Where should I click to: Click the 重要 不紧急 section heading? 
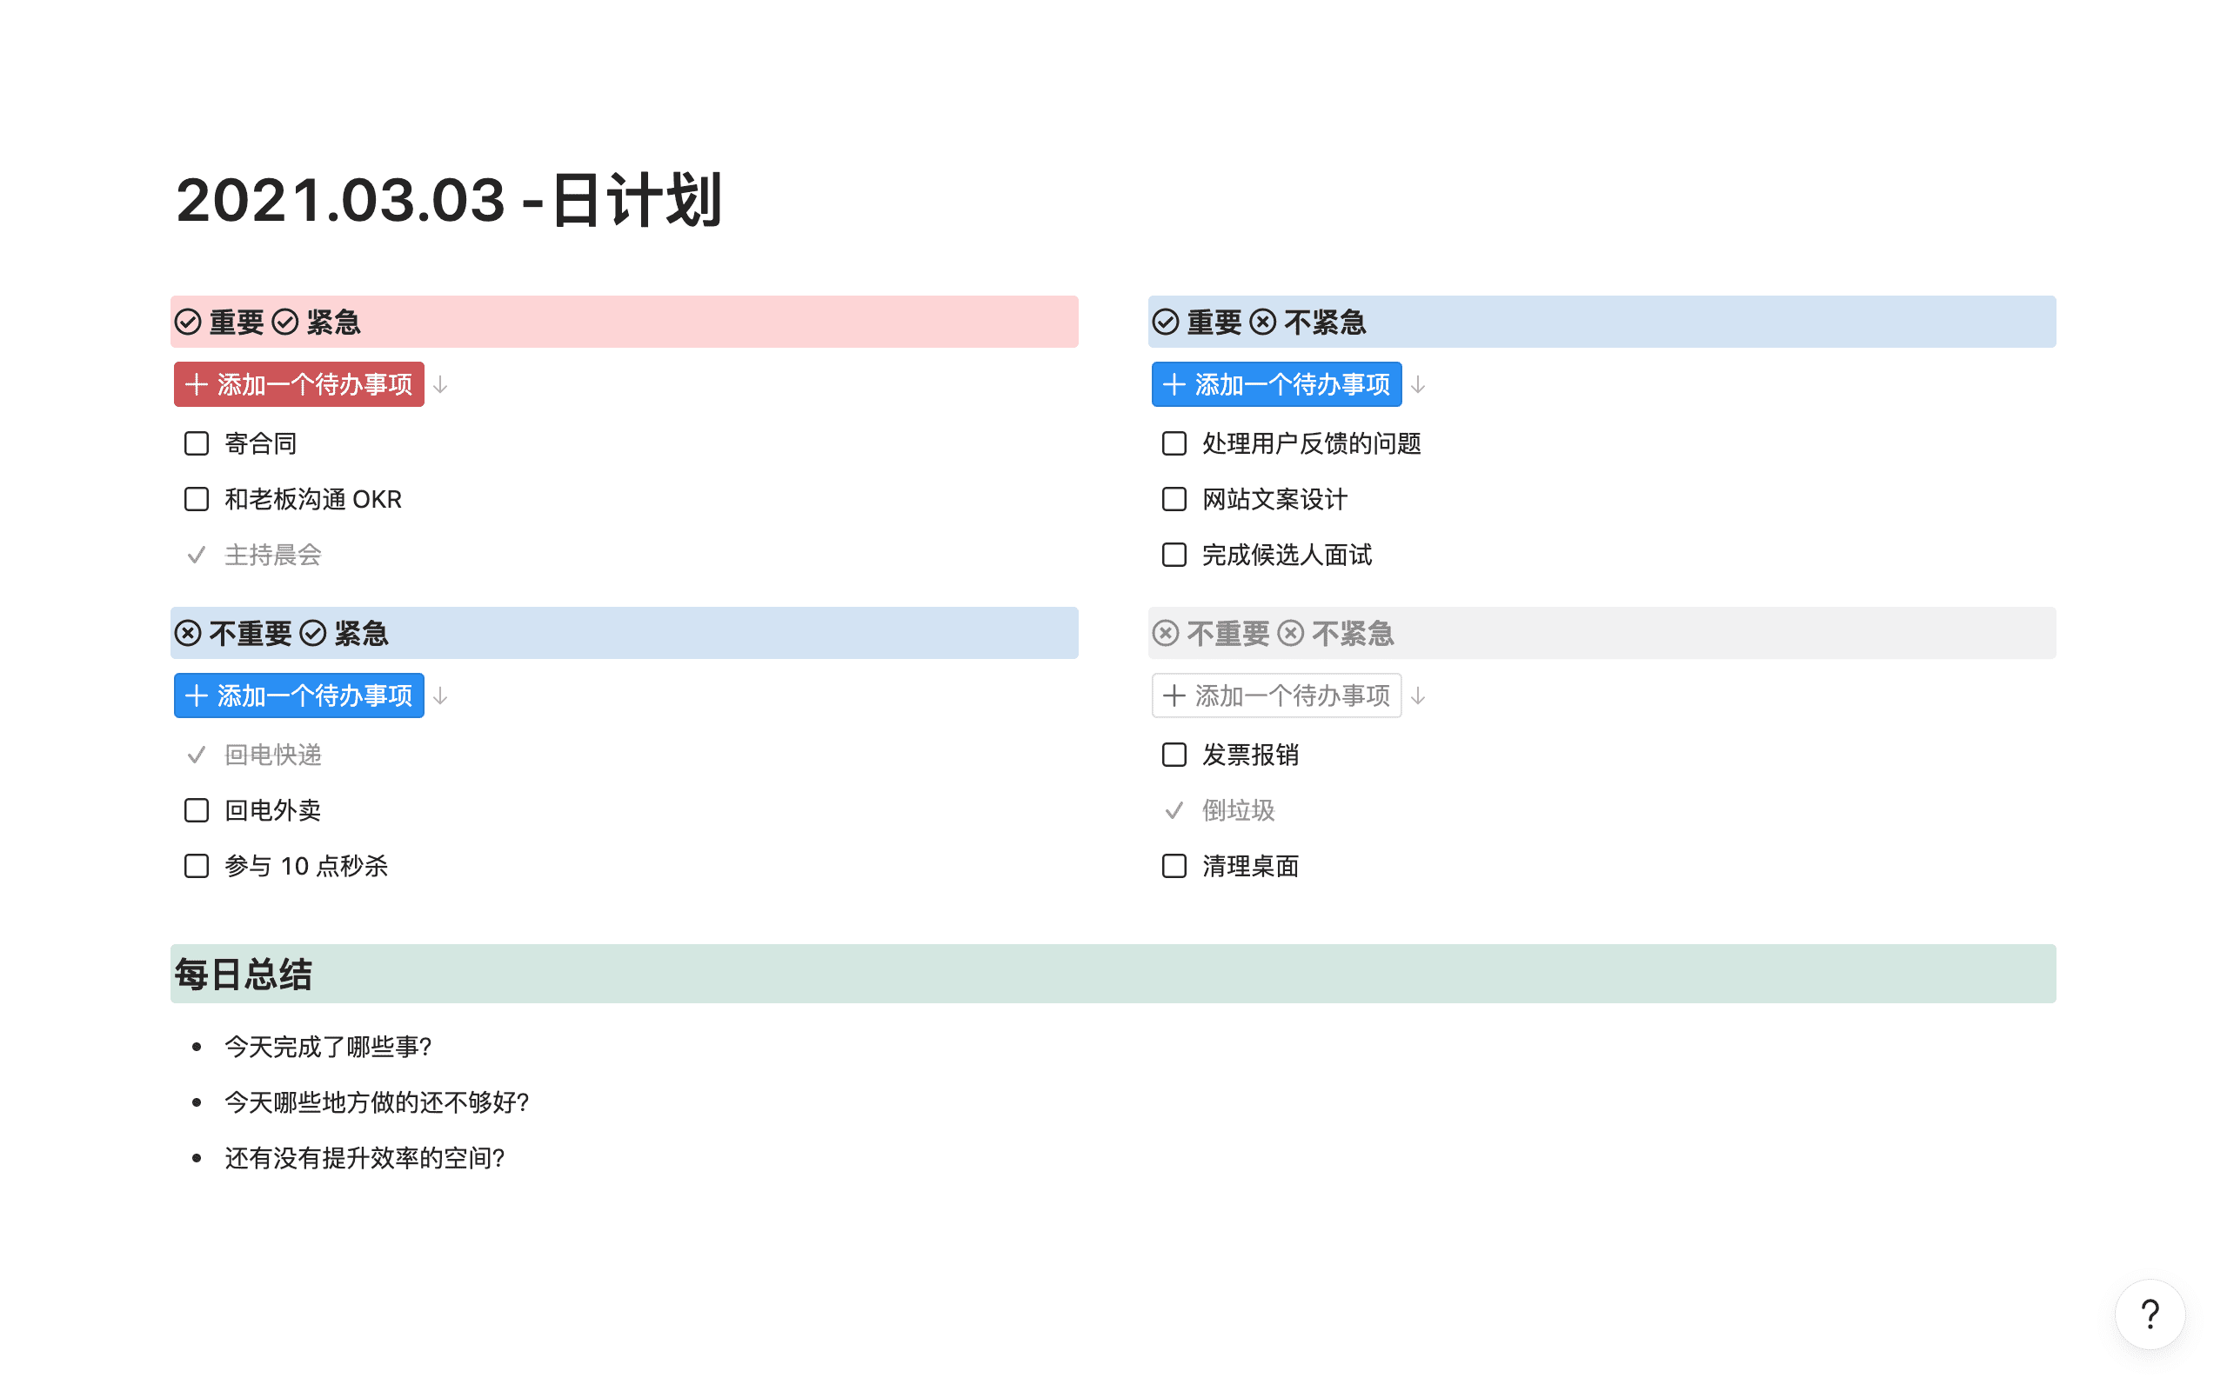coord(1275,322)
